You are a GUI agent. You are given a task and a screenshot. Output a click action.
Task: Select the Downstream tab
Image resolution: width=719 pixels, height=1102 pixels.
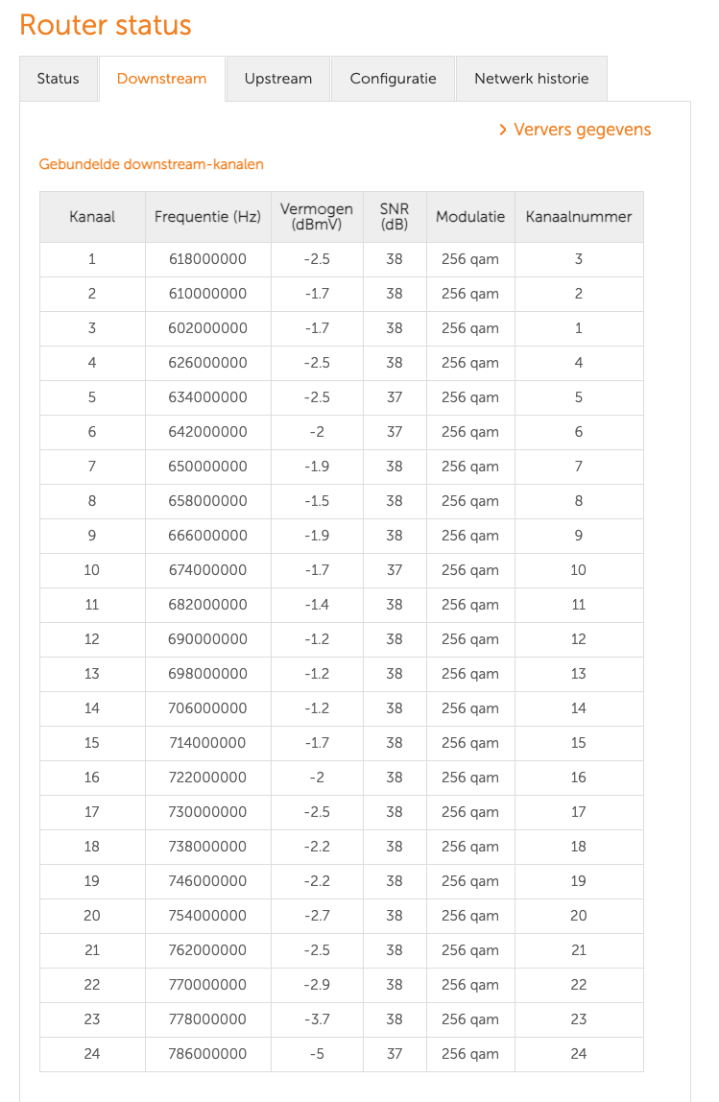(161, 79)
